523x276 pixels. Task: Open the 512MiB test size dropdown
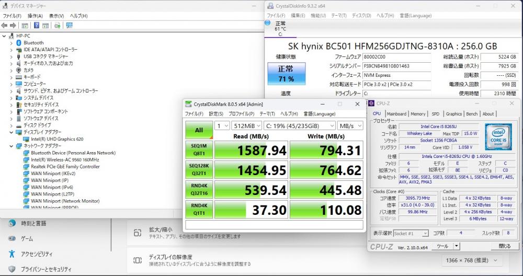tap(247, 125)
